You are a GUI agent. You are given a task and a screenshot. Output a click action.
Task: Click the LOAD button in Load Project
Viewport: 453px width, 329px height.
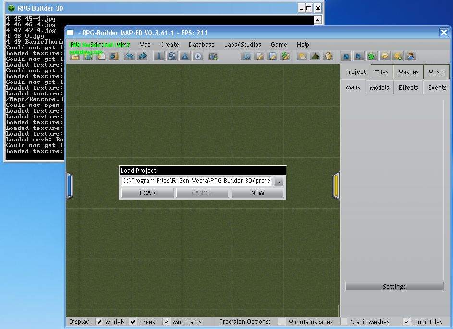(147, 193)
